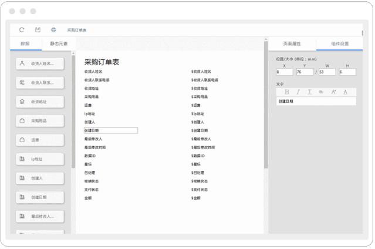375x249 pixels.
Task: Click the 采购订单表 title in the toolbar
Action: [x=76, y=30]
